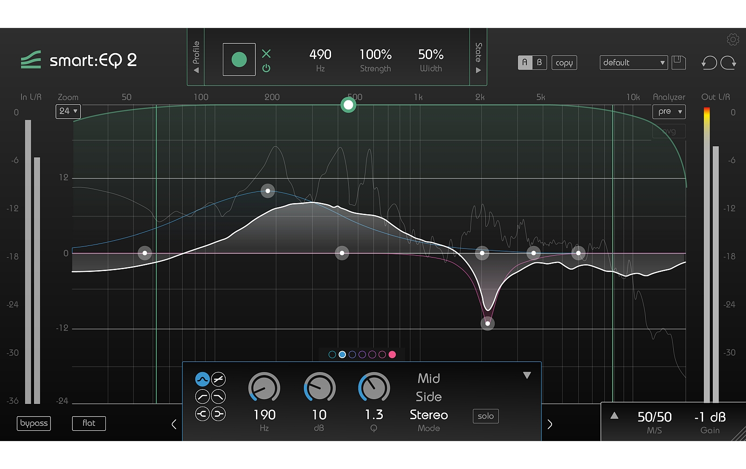
Task: Toggle the solo button
Action: tap(486, 416)
